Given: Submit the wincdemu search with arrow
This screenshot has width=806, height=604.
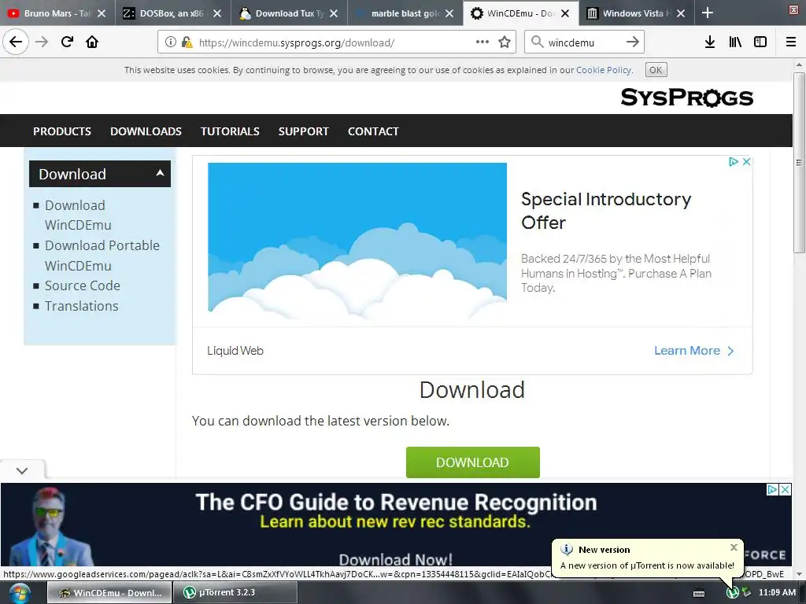Looking at the screenshot, I should pos(633,42).
